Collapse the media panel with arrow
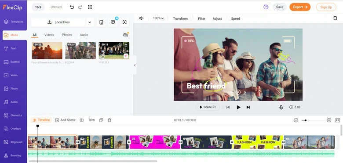The width and height of the screenshot is (343, 163). click(135, 65)
